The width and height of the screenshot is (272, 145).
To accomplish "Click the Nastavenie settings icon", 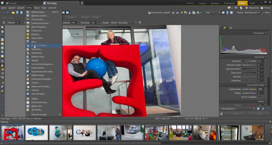I will [246, 8].
